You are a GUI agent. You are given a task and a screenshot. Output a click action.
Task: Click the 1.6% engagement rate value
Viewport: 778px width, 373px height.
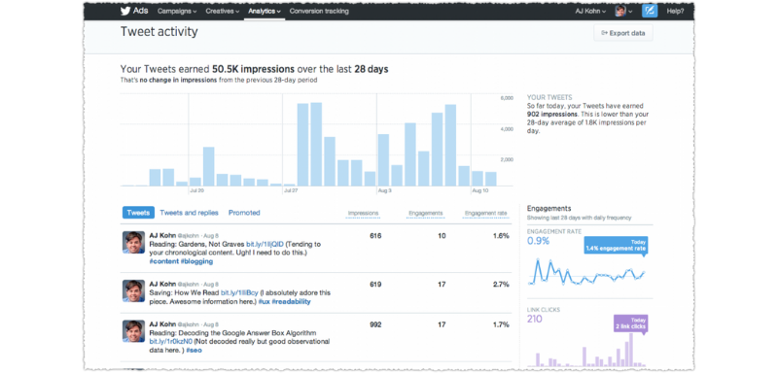[501, 236]
